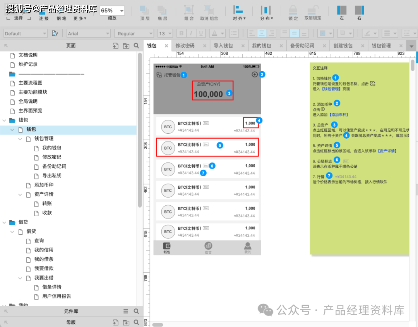
Task: Open the 元件库 panel menu icon
Action: (x=126, y=311)
